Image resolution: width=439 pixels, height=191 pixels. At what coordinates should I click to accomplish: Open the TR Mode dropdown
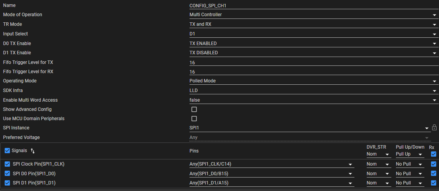click(x=314, y=24)
